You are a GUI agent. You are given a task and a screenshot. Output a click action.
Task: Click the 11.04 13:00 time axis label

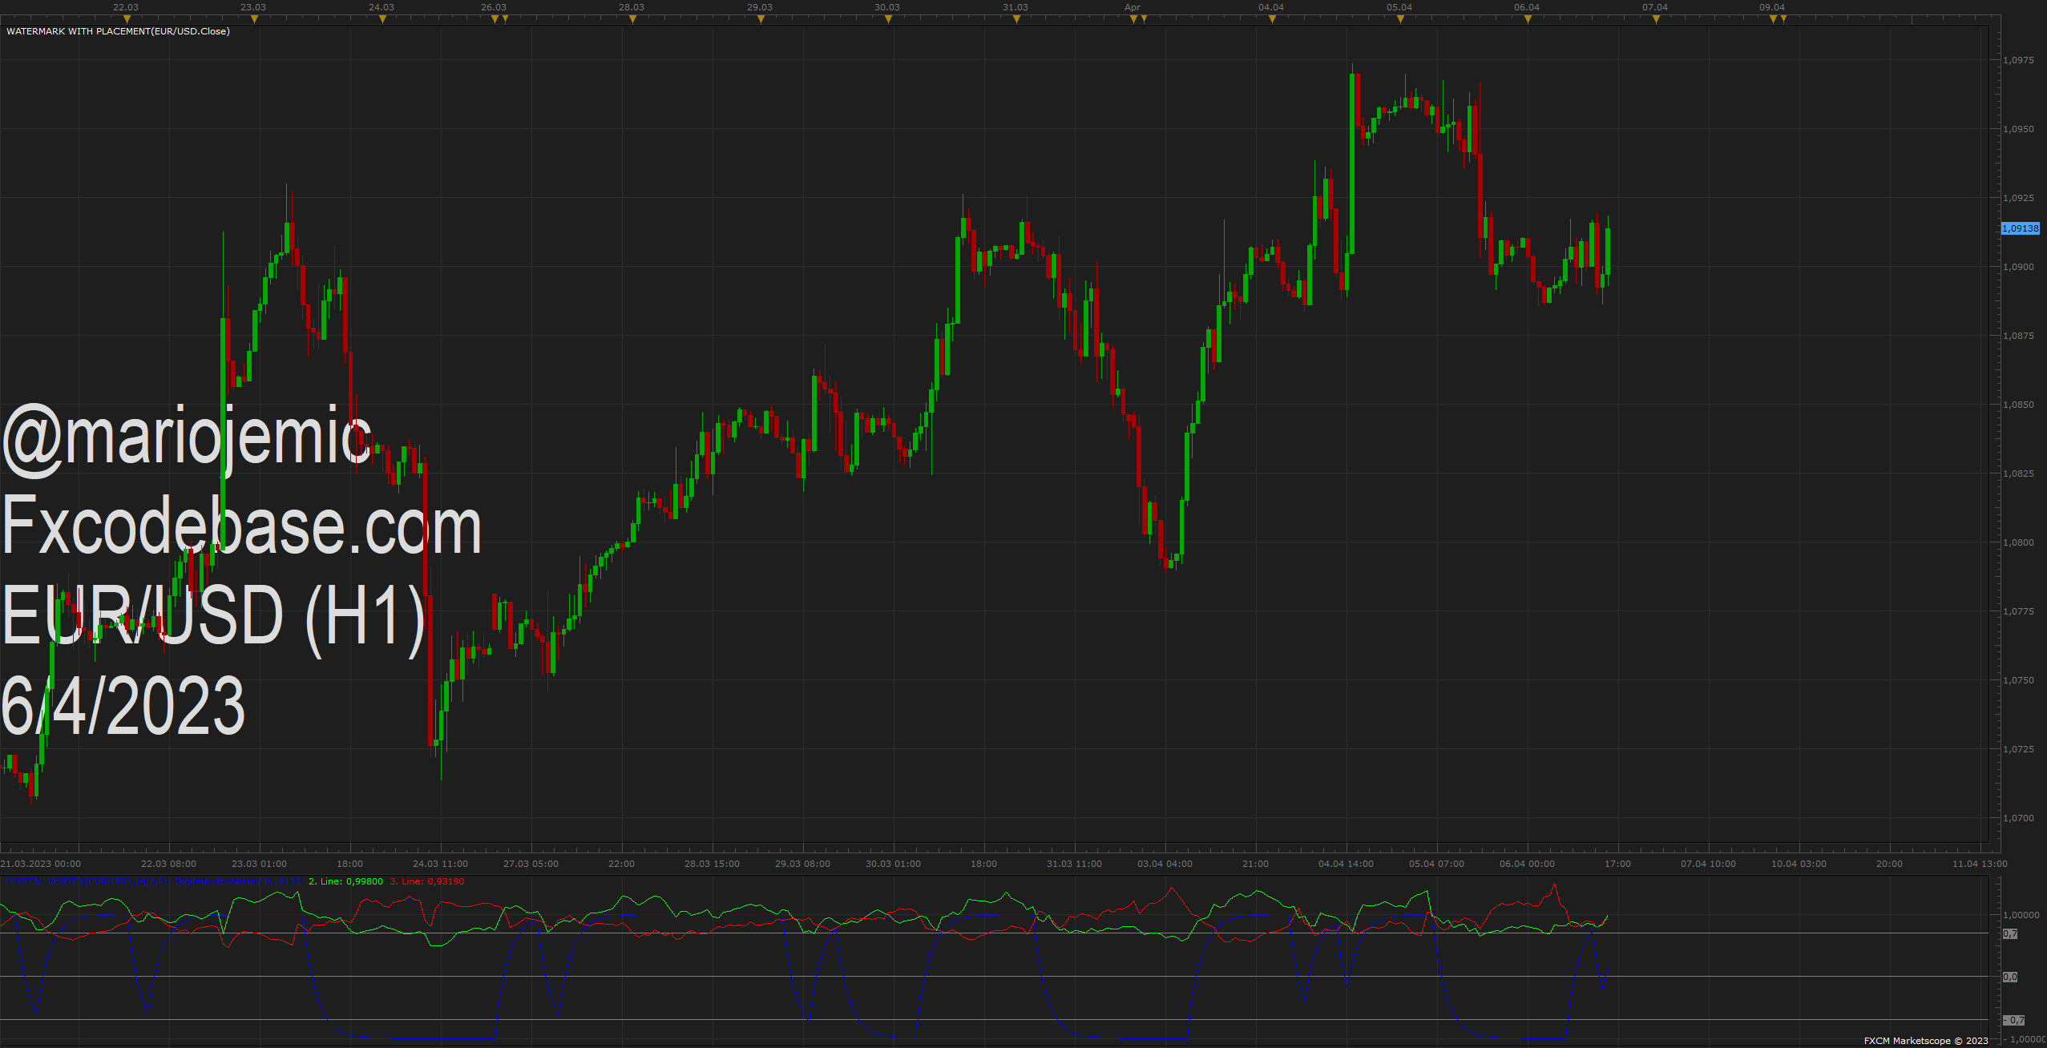1980,864
